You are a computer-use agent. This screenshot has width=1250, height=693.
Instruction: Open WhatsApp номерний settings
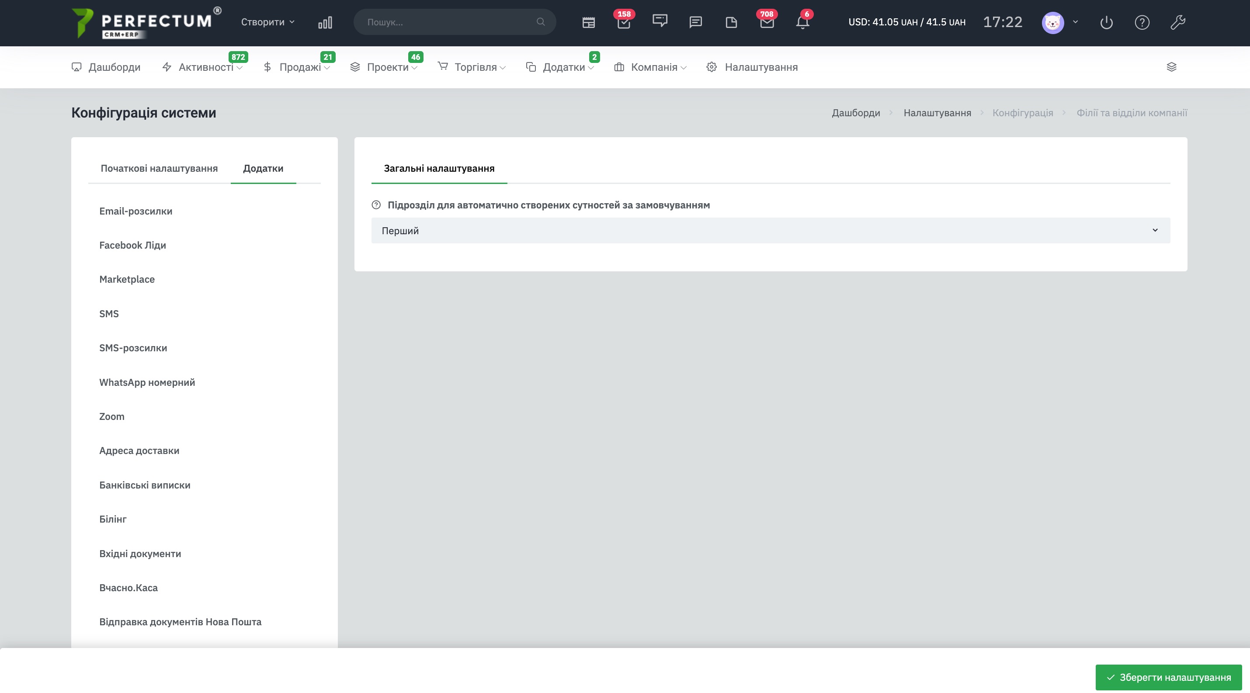(147, 382)
